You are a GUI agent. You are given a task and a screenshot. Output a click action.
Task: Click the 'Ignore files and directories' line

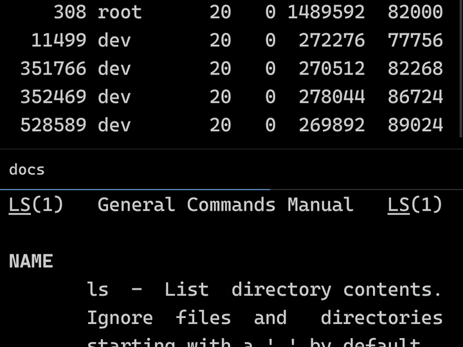[x=265, y=318]
